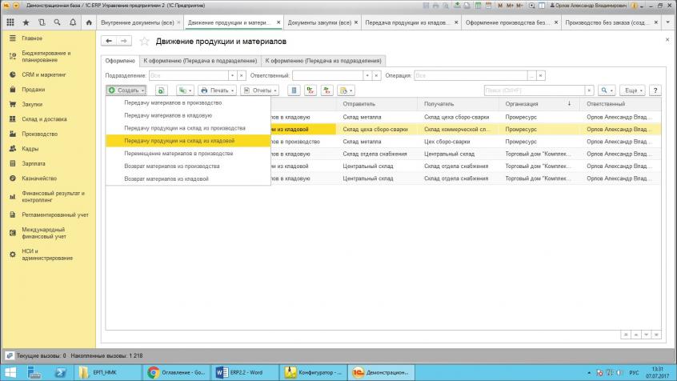Viewport: 677px width, 381px height.
Task: Click the Home icon in top toolbar
Action: (x=88, y=22)
